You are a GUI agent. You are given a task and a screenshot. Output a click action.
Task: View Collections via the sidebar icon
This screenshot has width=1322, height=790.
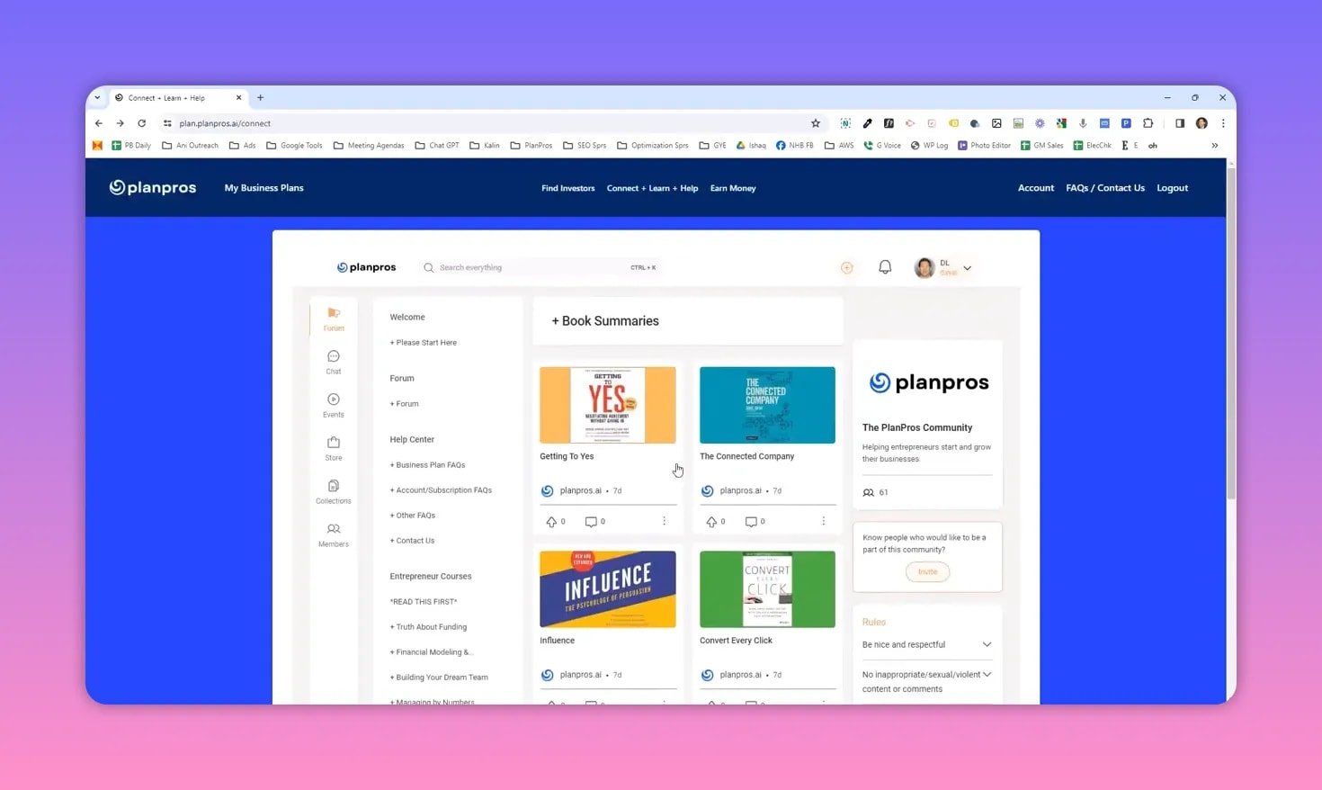pos(333,490)
